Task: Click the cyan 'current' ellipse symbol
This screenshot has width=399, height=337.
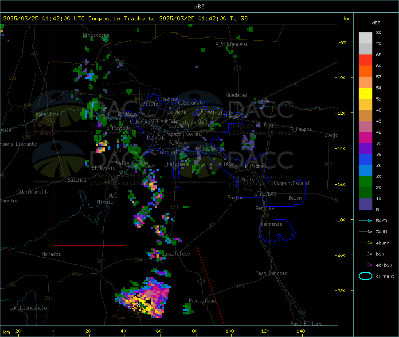Action: 365,276
